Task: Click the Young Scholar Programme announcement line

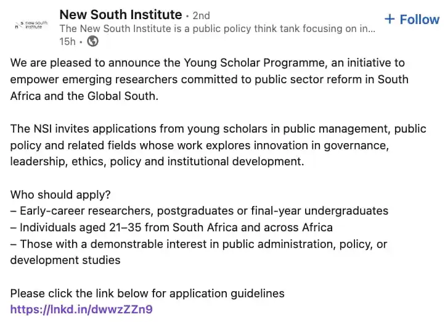Action: click(208, 63)
